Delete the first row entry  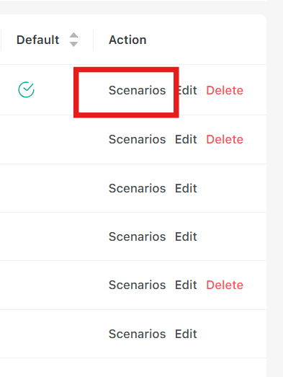pyautogui.click(x=225, y=90)
